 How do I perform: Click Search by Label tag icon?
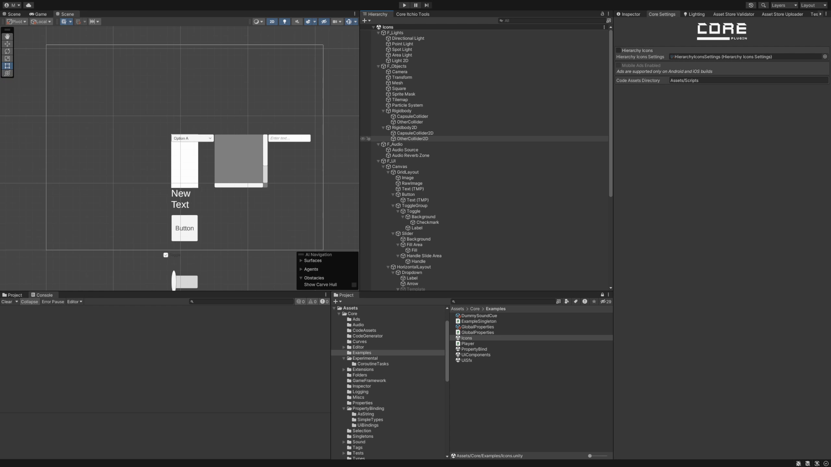point(576,302)
